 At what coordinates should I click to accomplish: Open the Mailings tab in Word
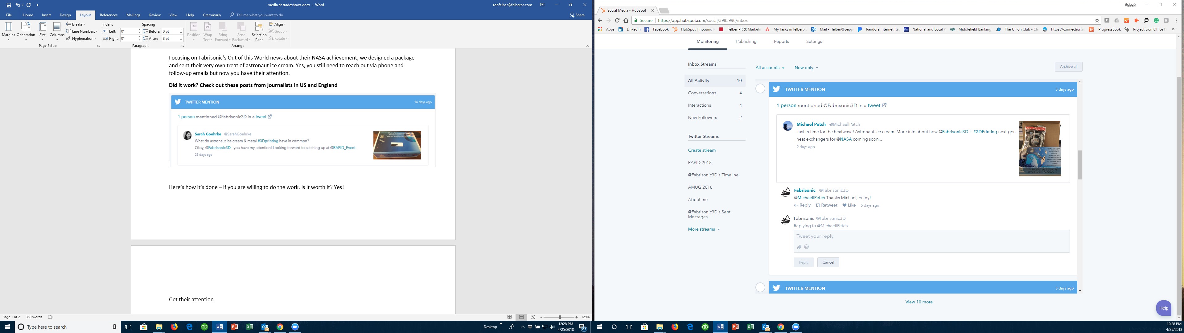tap(133, 15)
